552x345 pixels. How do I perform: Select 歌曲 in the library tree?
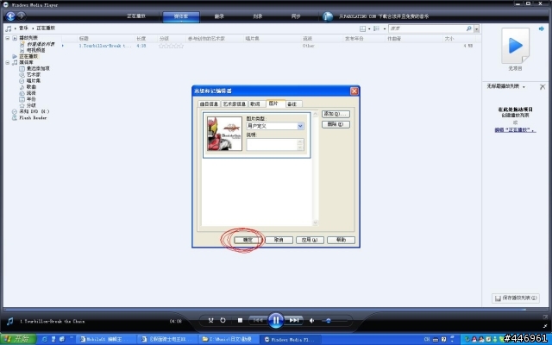click(x=31, y=87)
